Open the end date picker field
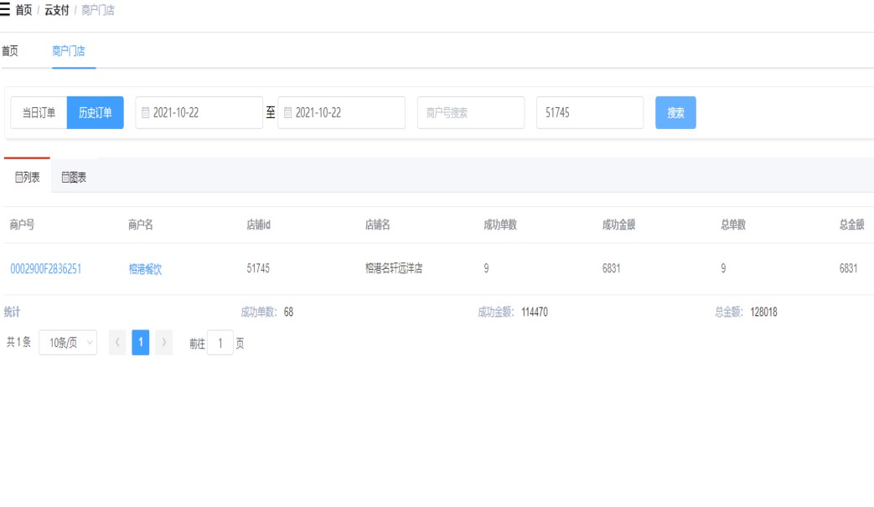 click(x=342, y=113)
